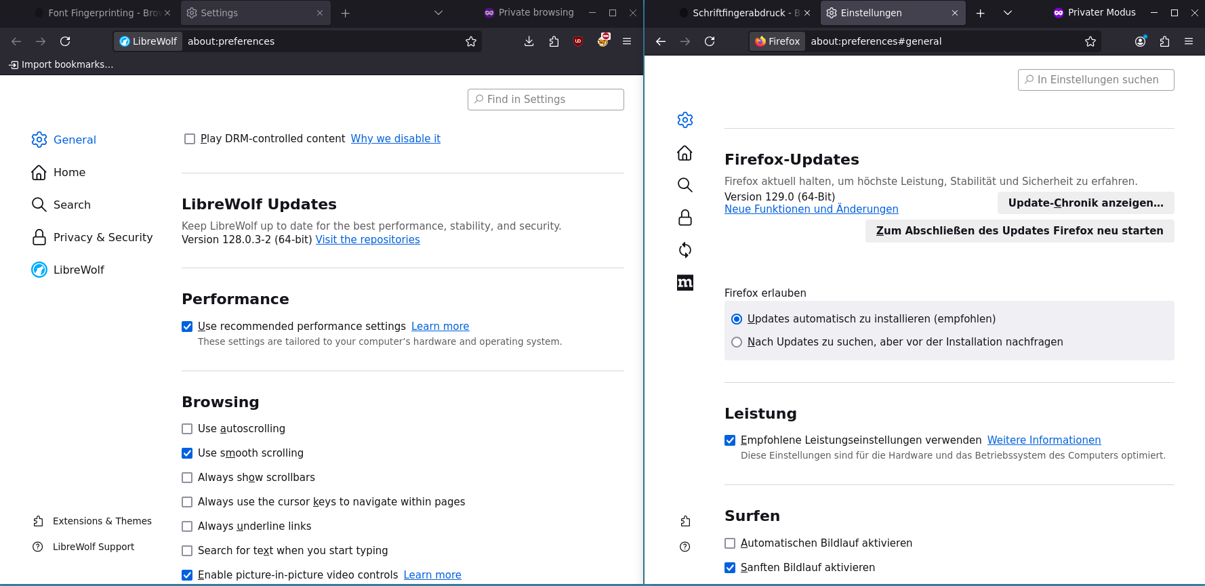Switch to Schriftfingerabdruck tab in Firefox
1205x586 pixels.
(745, 13)
